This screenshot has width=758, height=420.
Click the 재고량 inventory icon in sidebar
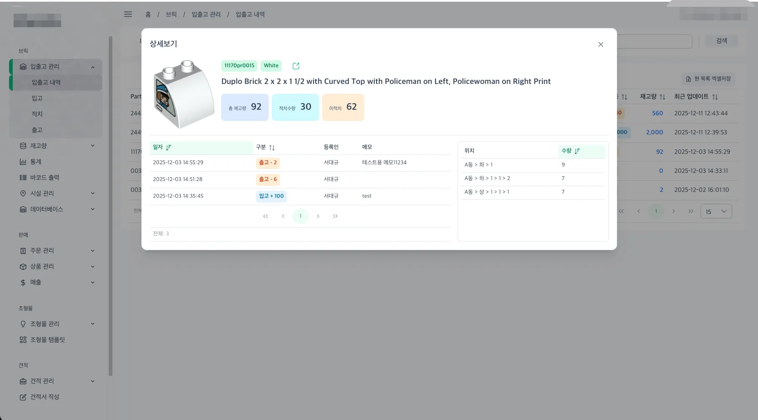(x=23, y=145)
